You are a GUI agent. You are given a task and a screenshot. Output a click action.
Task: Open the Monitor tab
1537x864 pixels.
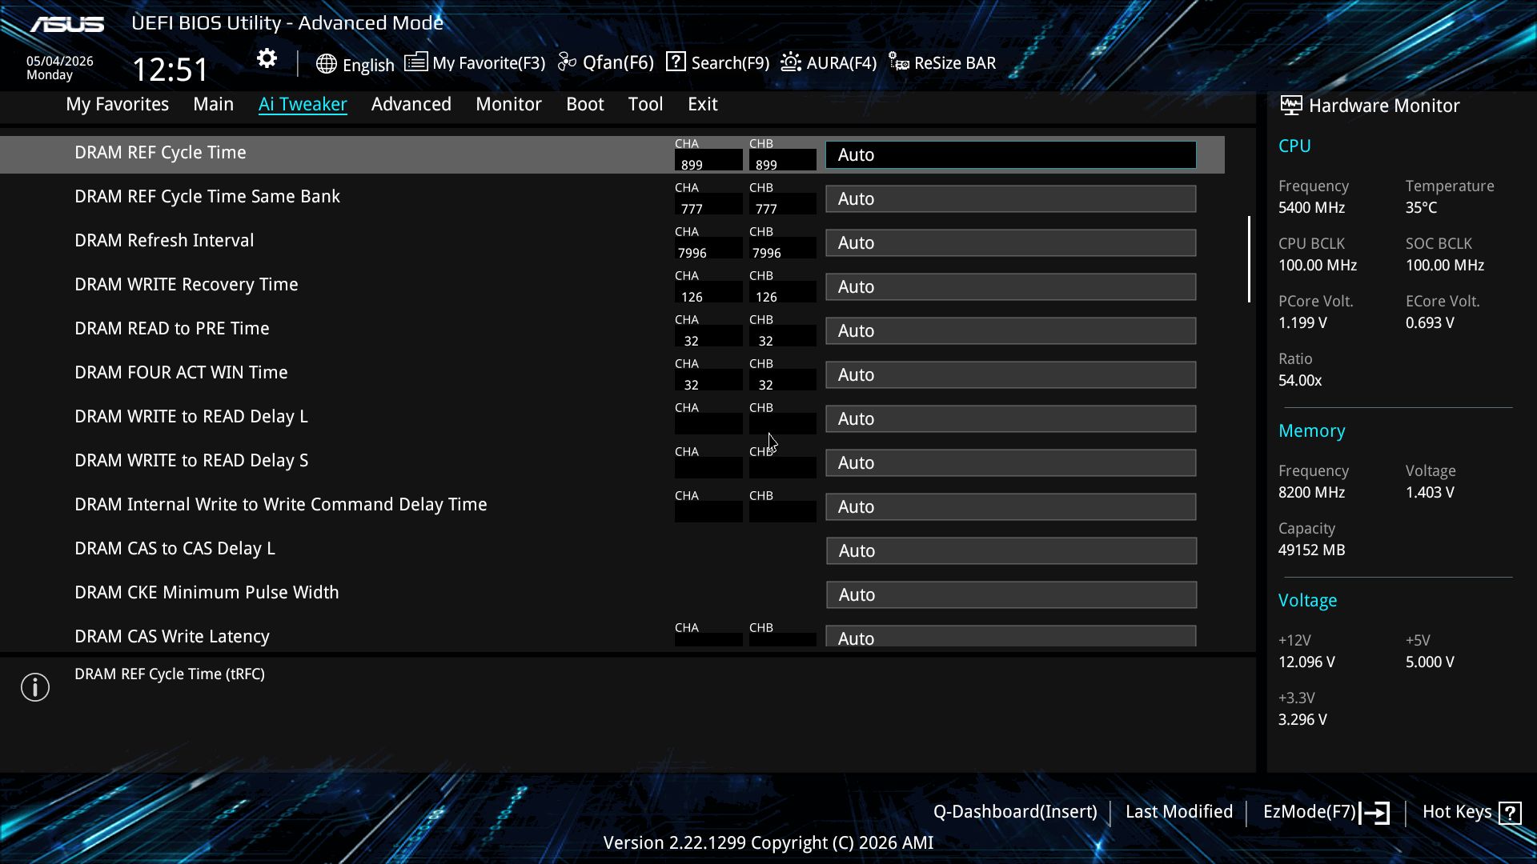click(508, 104)
